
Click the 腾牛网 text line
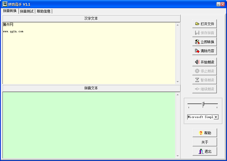tap(8, 24)
